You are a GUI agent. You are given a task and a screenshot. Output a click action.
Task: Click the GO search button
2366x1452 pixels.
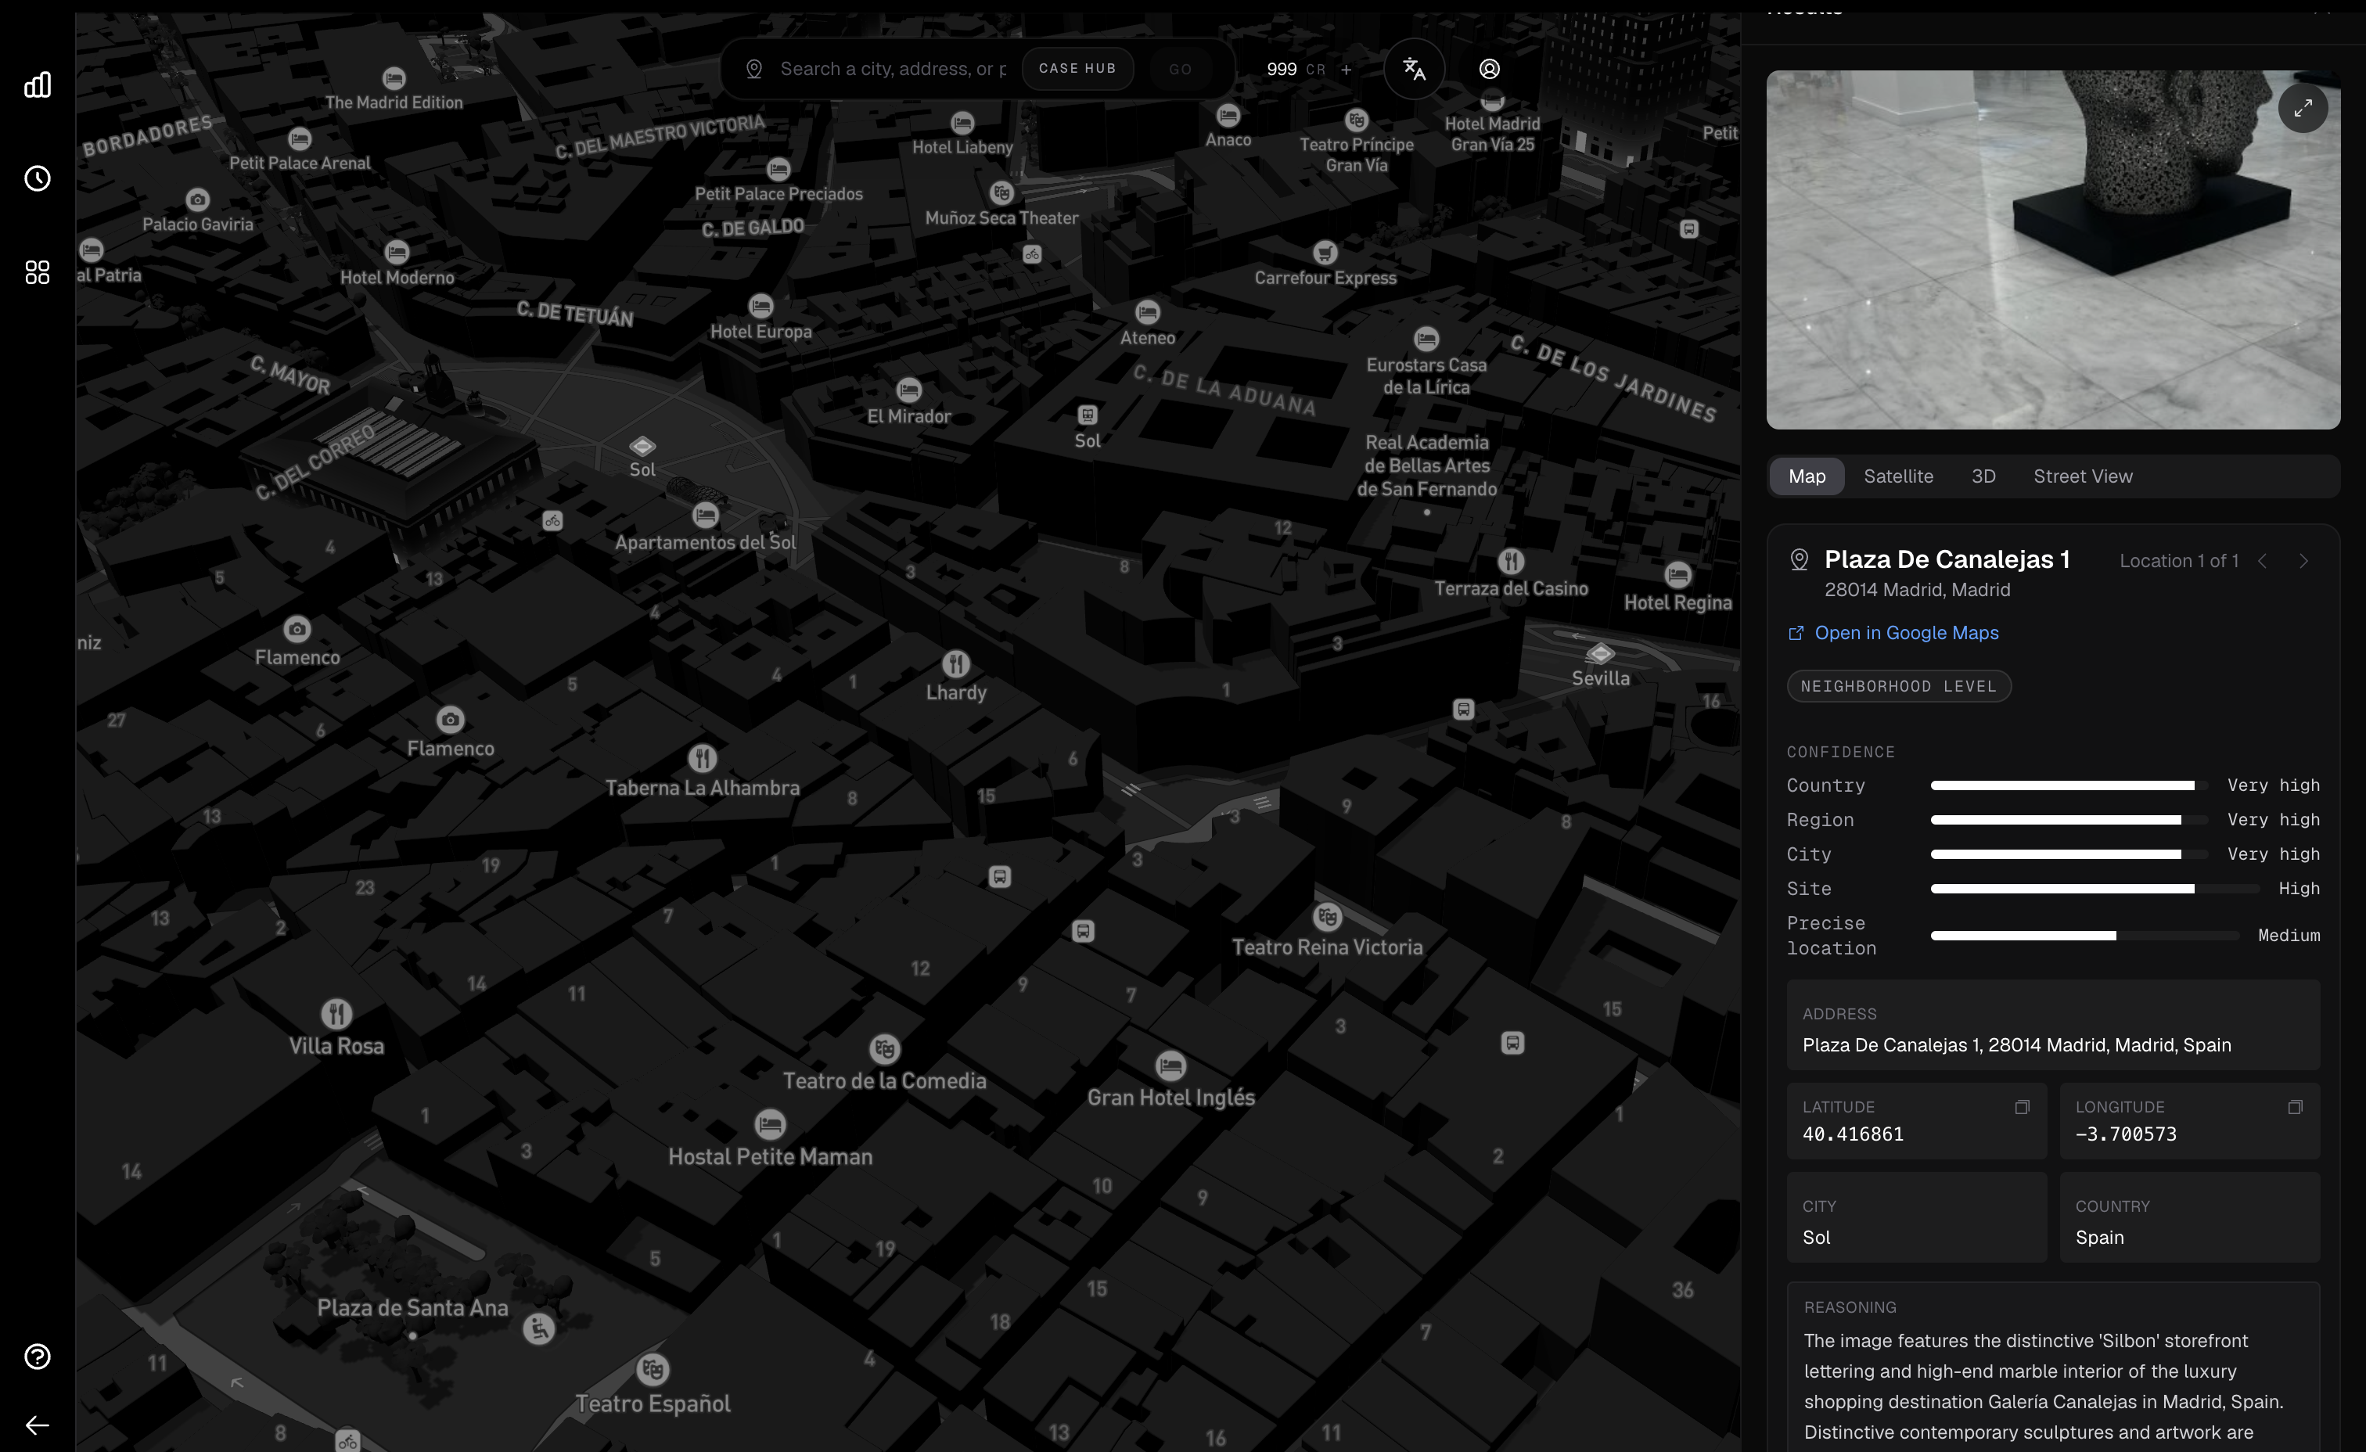(1180, 69)
